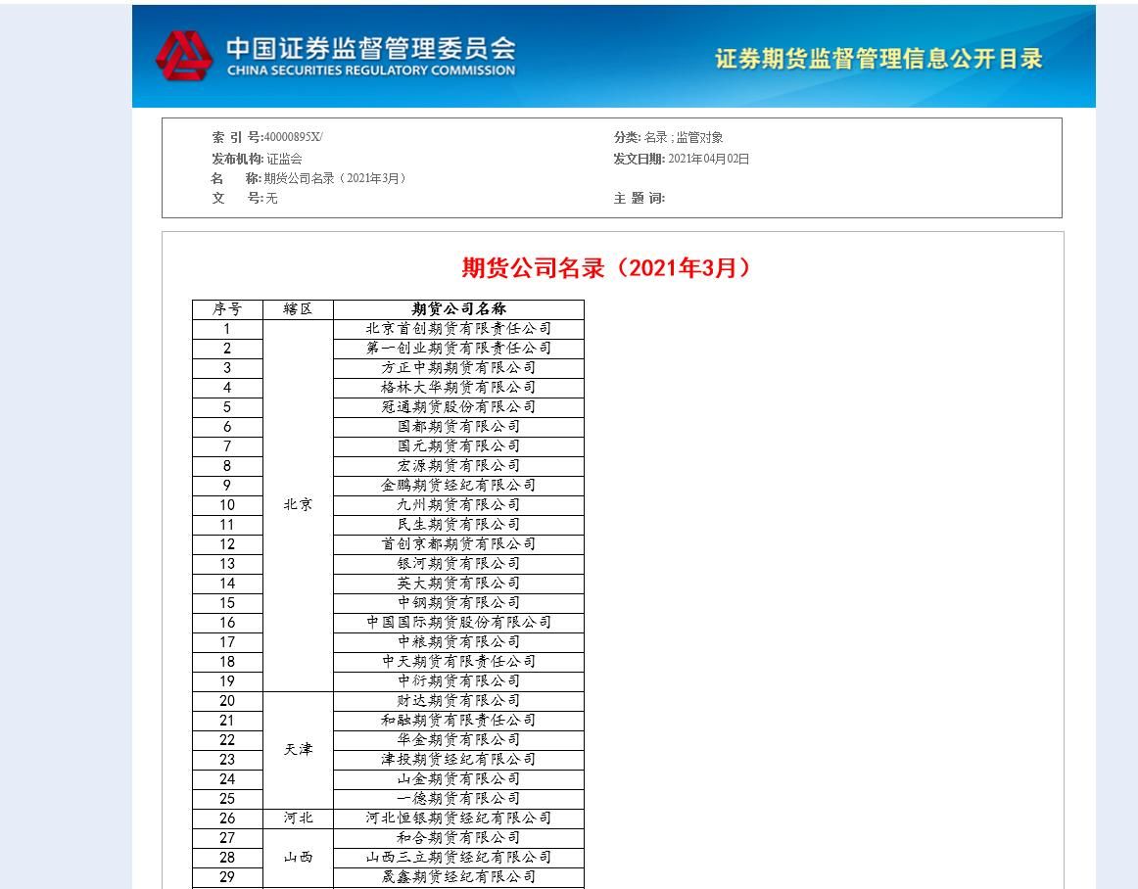Select 国都期货有限公司 row
The image size is (1138, 889).
[458, 427]
